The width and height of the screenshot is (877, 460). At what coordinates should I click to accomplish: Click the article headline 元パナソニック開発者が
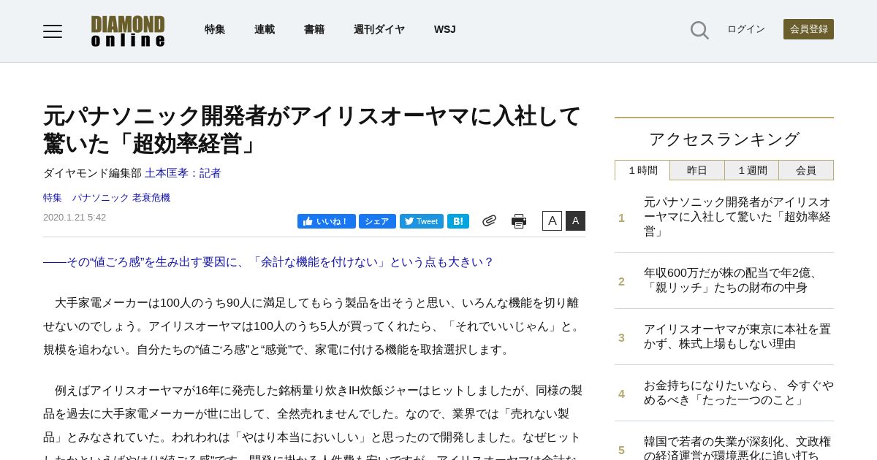click(312, 129)
